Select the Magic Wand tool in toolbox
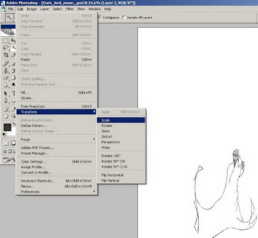 pyautogui.click(x=14, y=48)
